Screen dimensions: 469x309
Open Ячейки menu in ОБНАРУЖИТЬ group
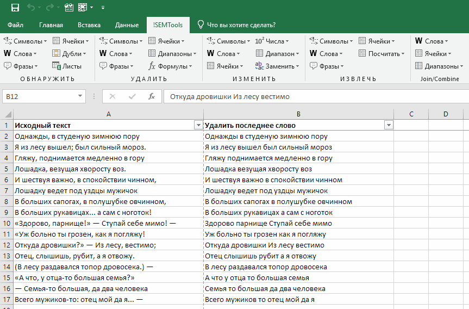tap(71, 41)
